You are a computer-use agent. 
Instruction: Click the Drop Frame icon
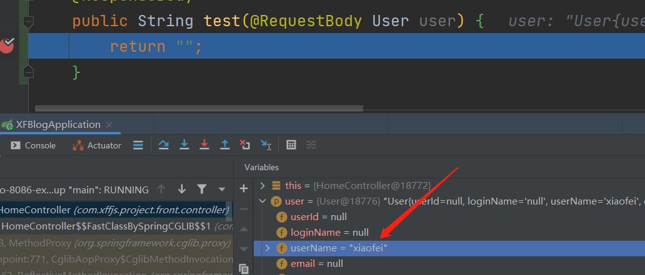click(246, 145)
